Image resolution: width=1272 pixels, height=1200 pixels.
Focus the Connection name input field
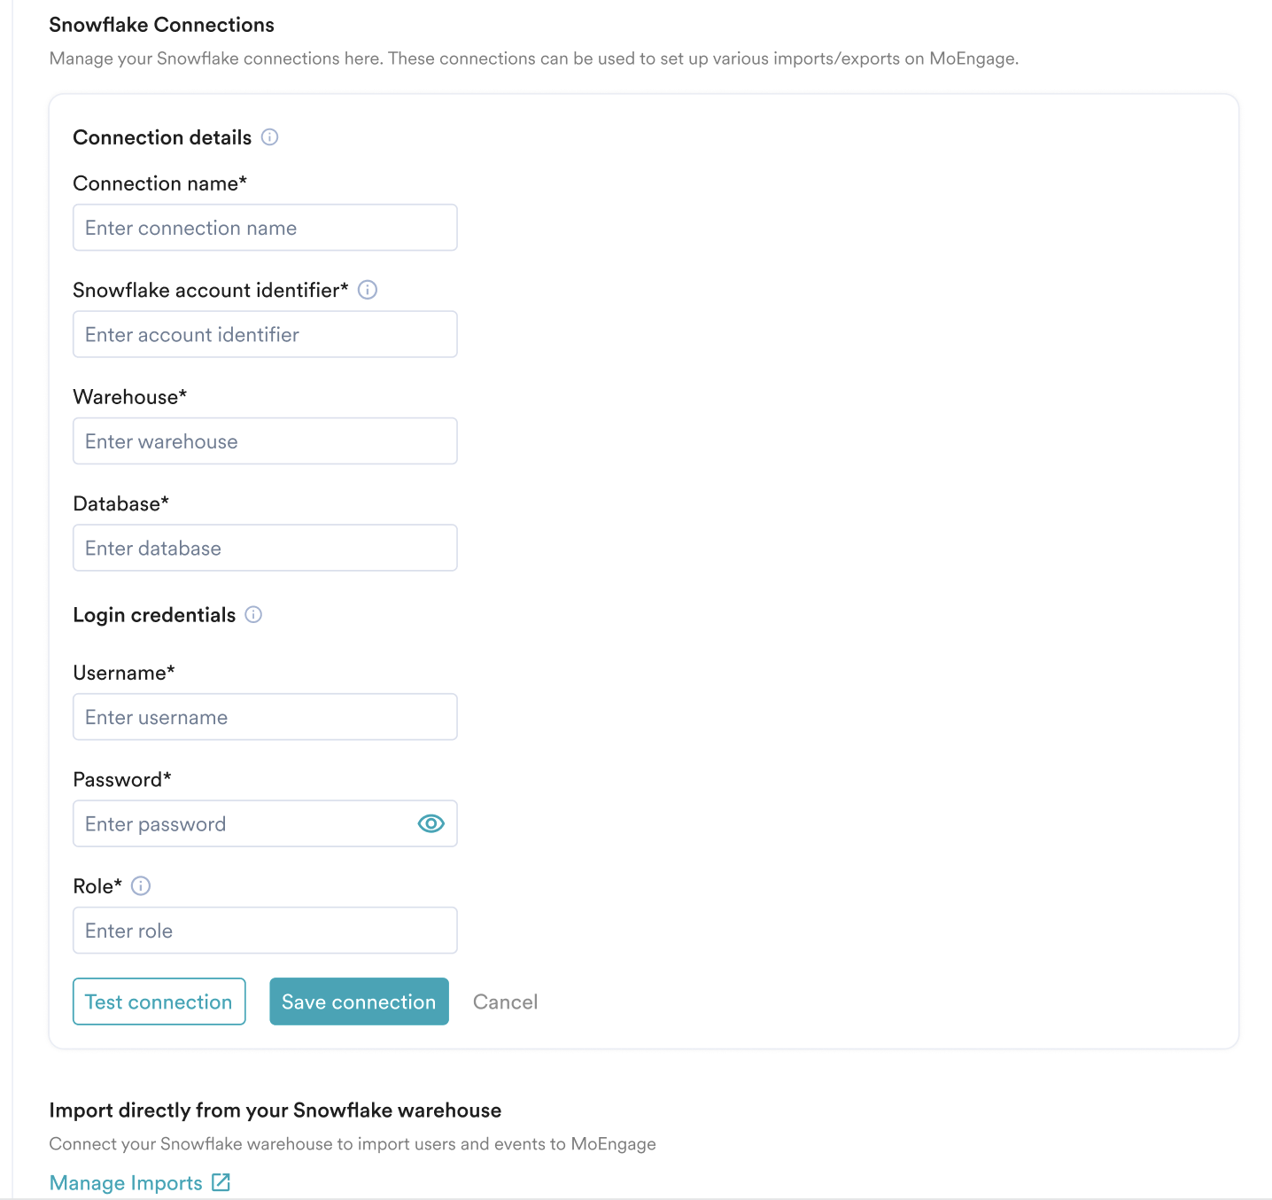pyautogui.click(x=265, y=228)
